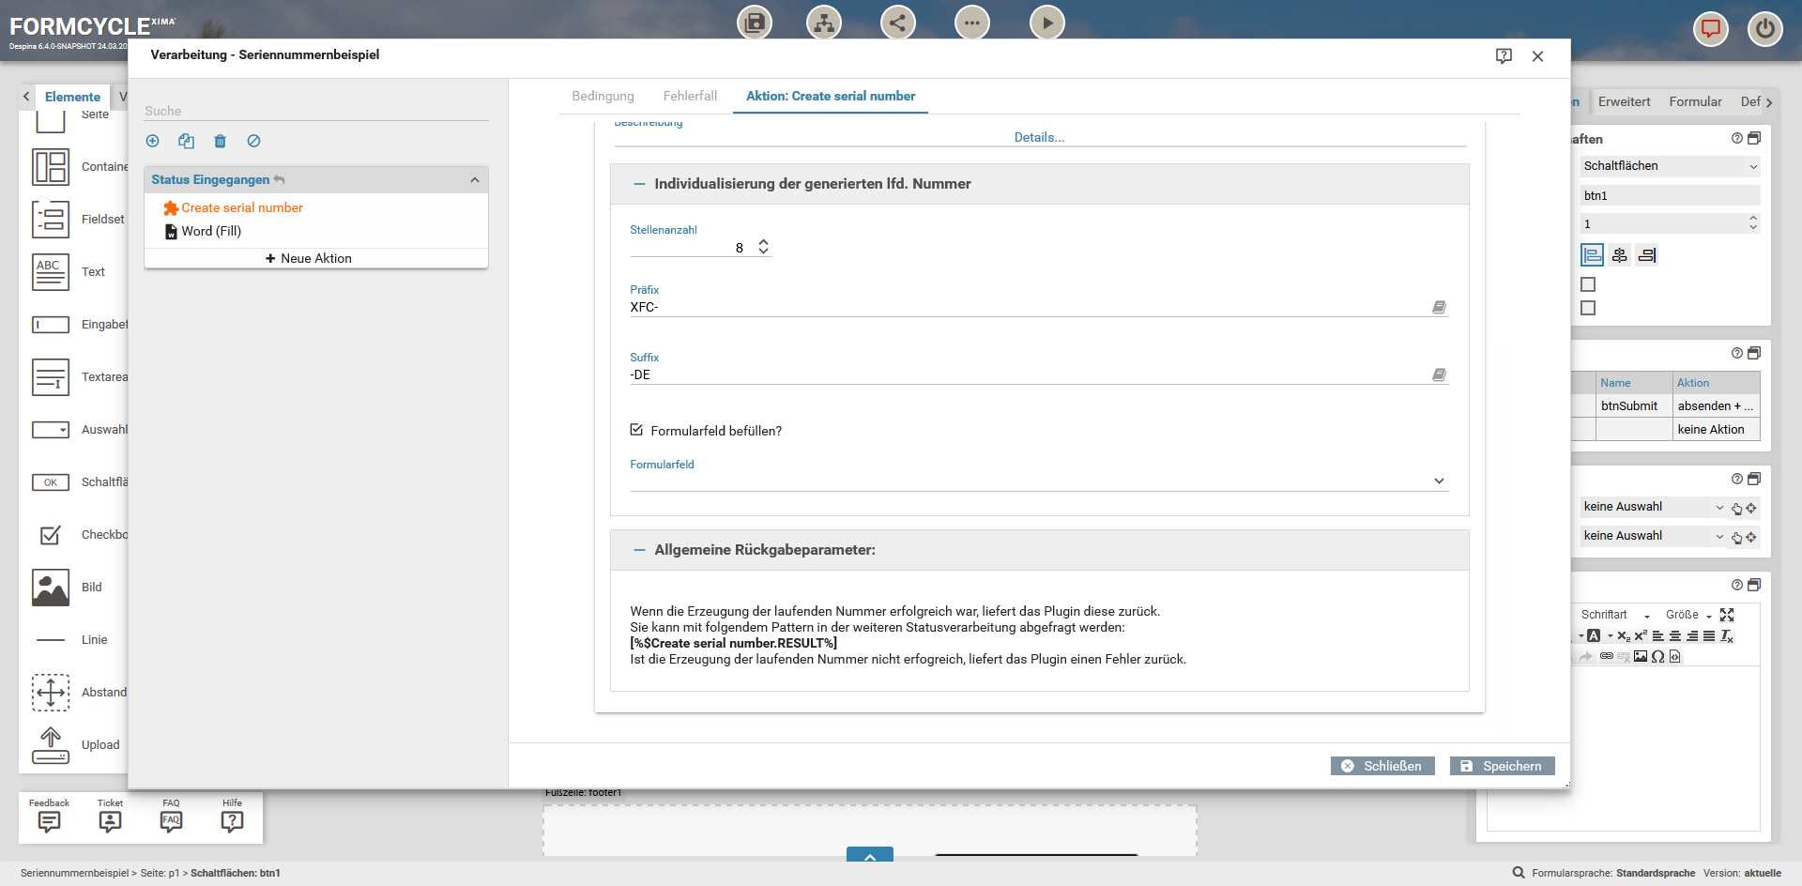Click the trash delete icon below search
Image resolution: width=1802 pixels, height=886 pixels.
[x=220, y=141]
